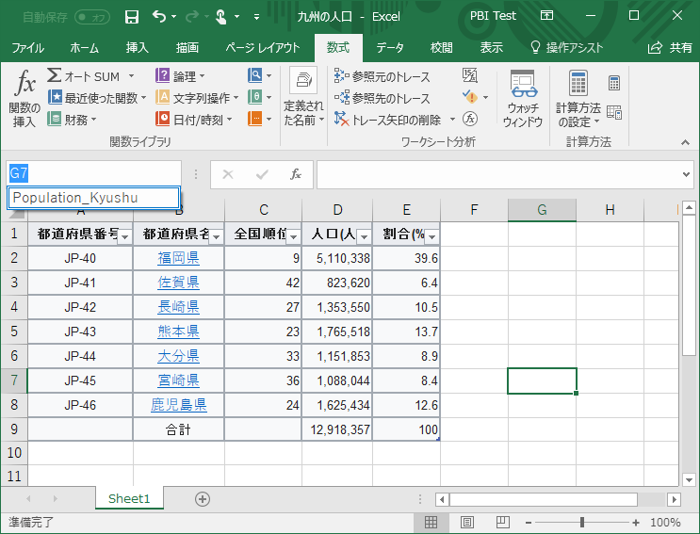The height and width of the screenshot is (534, 700).
Task: Expand the formula bar
Action: (686, 174)
